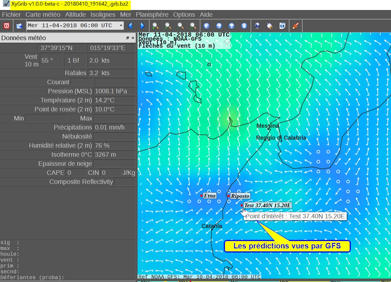Open the Carte météo menu
391x282 pixels.
click(x=43, y=15)
